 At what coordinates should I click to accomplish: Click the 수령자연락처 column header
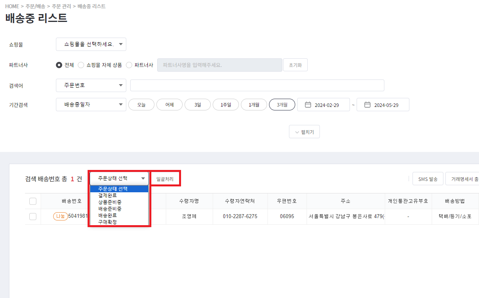tap(240, 201)
